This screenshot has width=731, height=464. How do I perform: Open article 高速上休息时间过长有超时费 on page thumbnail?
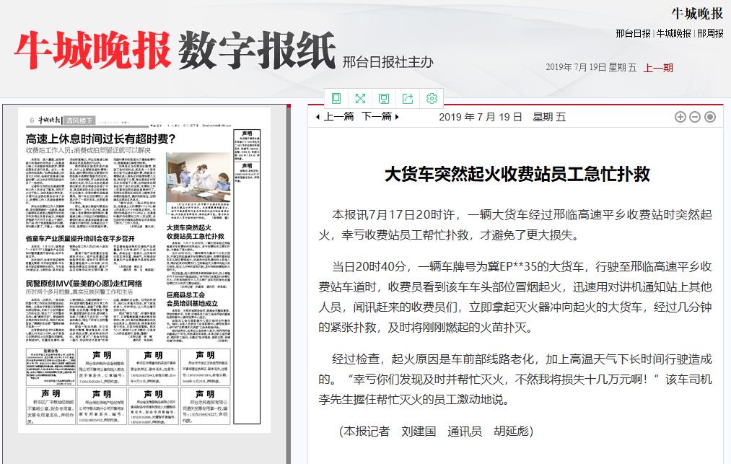(101, 139)
